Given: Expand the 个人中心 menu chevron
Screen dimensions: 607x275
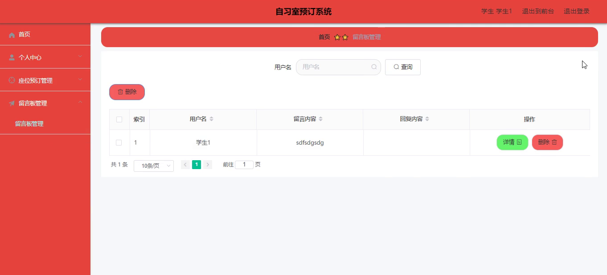Looking at the screenshot, I should point(80,56).
